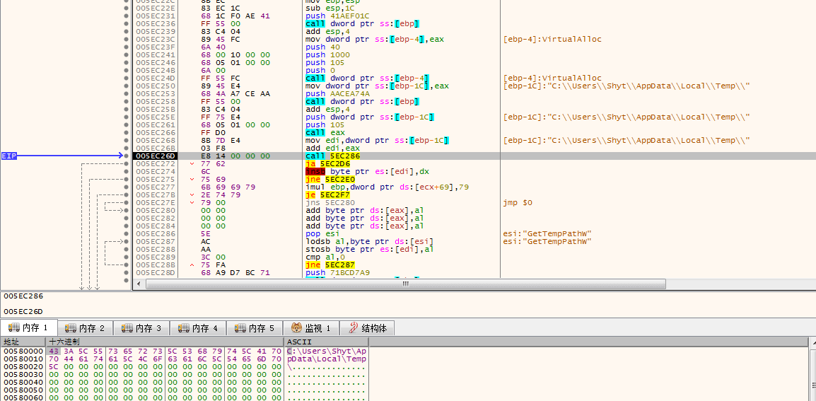Select comment on row 005EC286 'GetTempPathW'
The image size is (816, 401).
(x=548, y=234)
